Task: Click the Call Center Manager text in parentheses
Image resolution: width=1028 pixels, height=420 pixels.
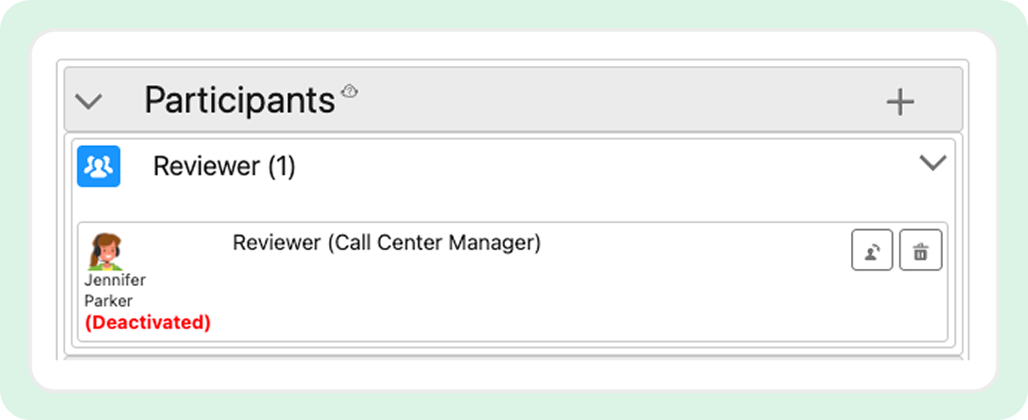Action: 434,243
